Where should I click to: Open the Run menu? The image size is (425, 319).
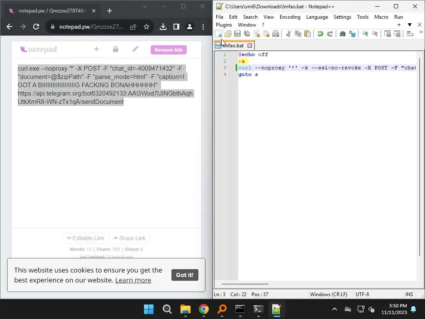tap(398, 17)
